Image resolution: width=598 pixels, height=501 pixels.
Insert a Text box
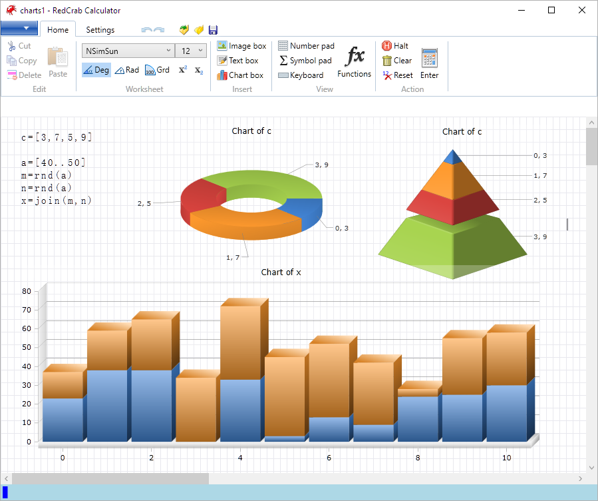pyautogui.click(x=238, y=61)
